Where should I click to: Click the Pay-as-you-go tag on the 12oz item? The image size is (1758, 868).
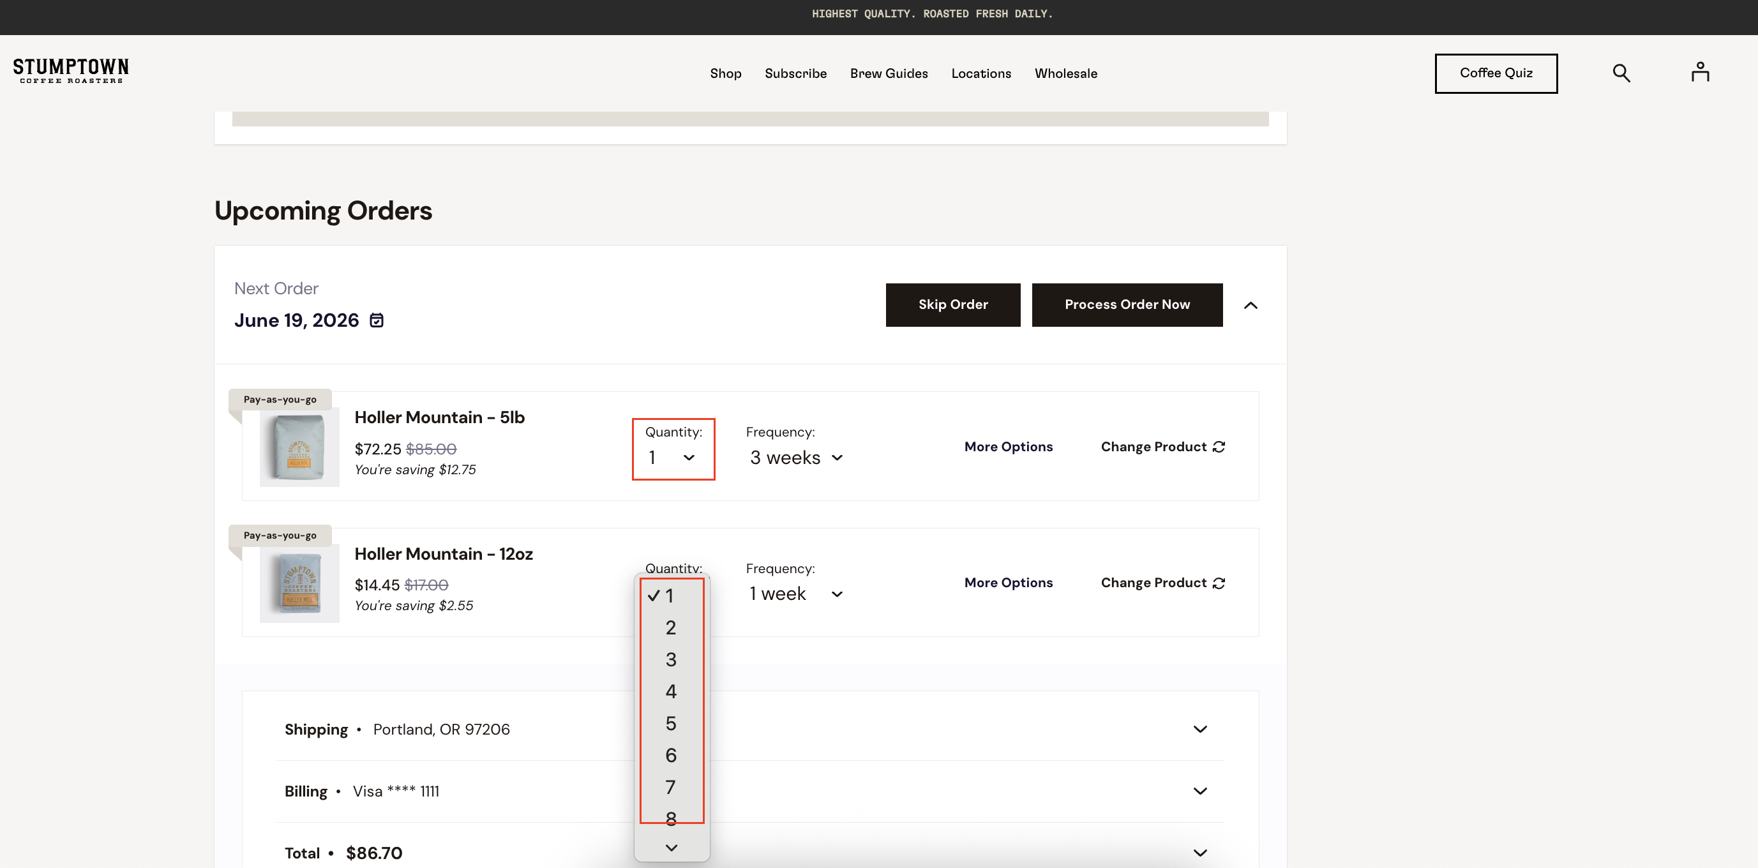(x=280, y=535)
